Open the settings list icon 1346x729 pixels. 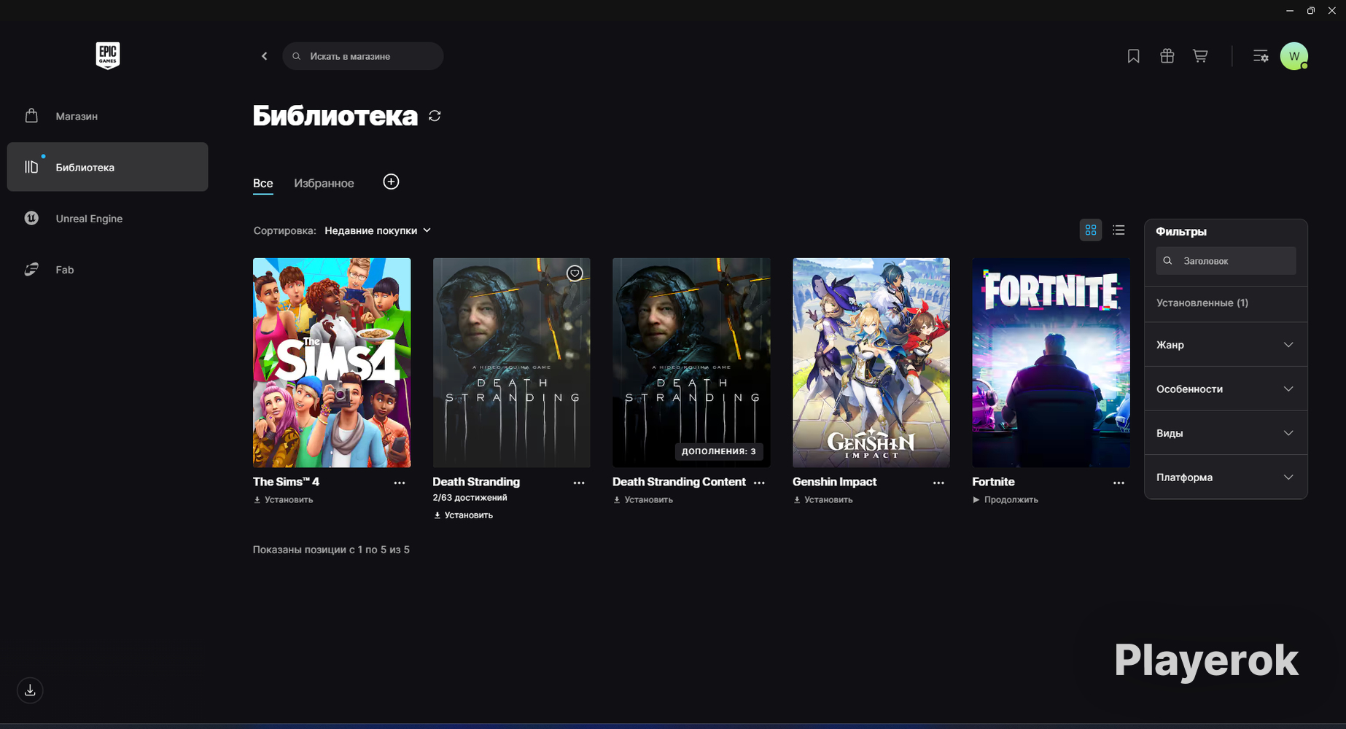(x=1261, y=56)
